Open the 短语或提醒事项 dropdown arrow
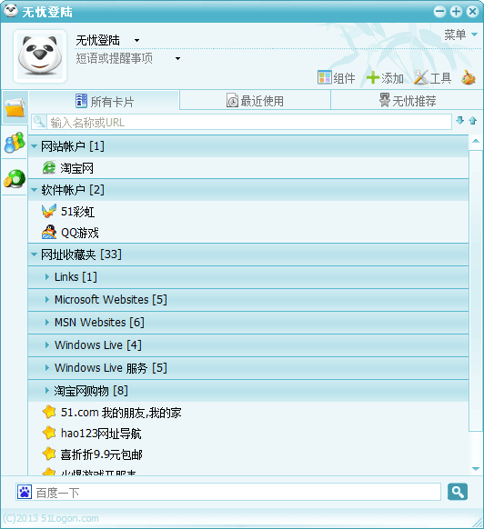The height and width of the screenshot is (529, 484). coord(177,59)
